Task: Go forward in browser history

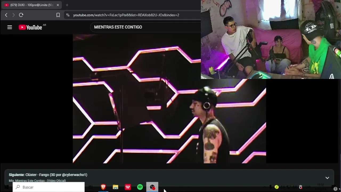Action: 14,15
